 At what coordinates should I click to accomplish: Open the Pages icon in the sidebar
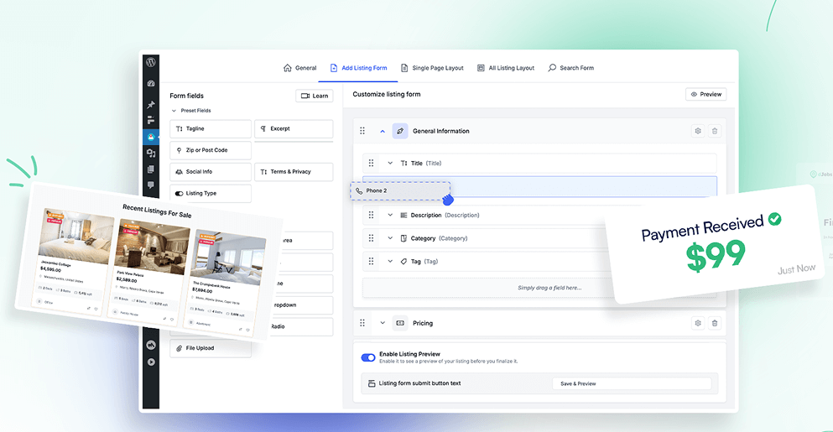[x=151, y=169]
